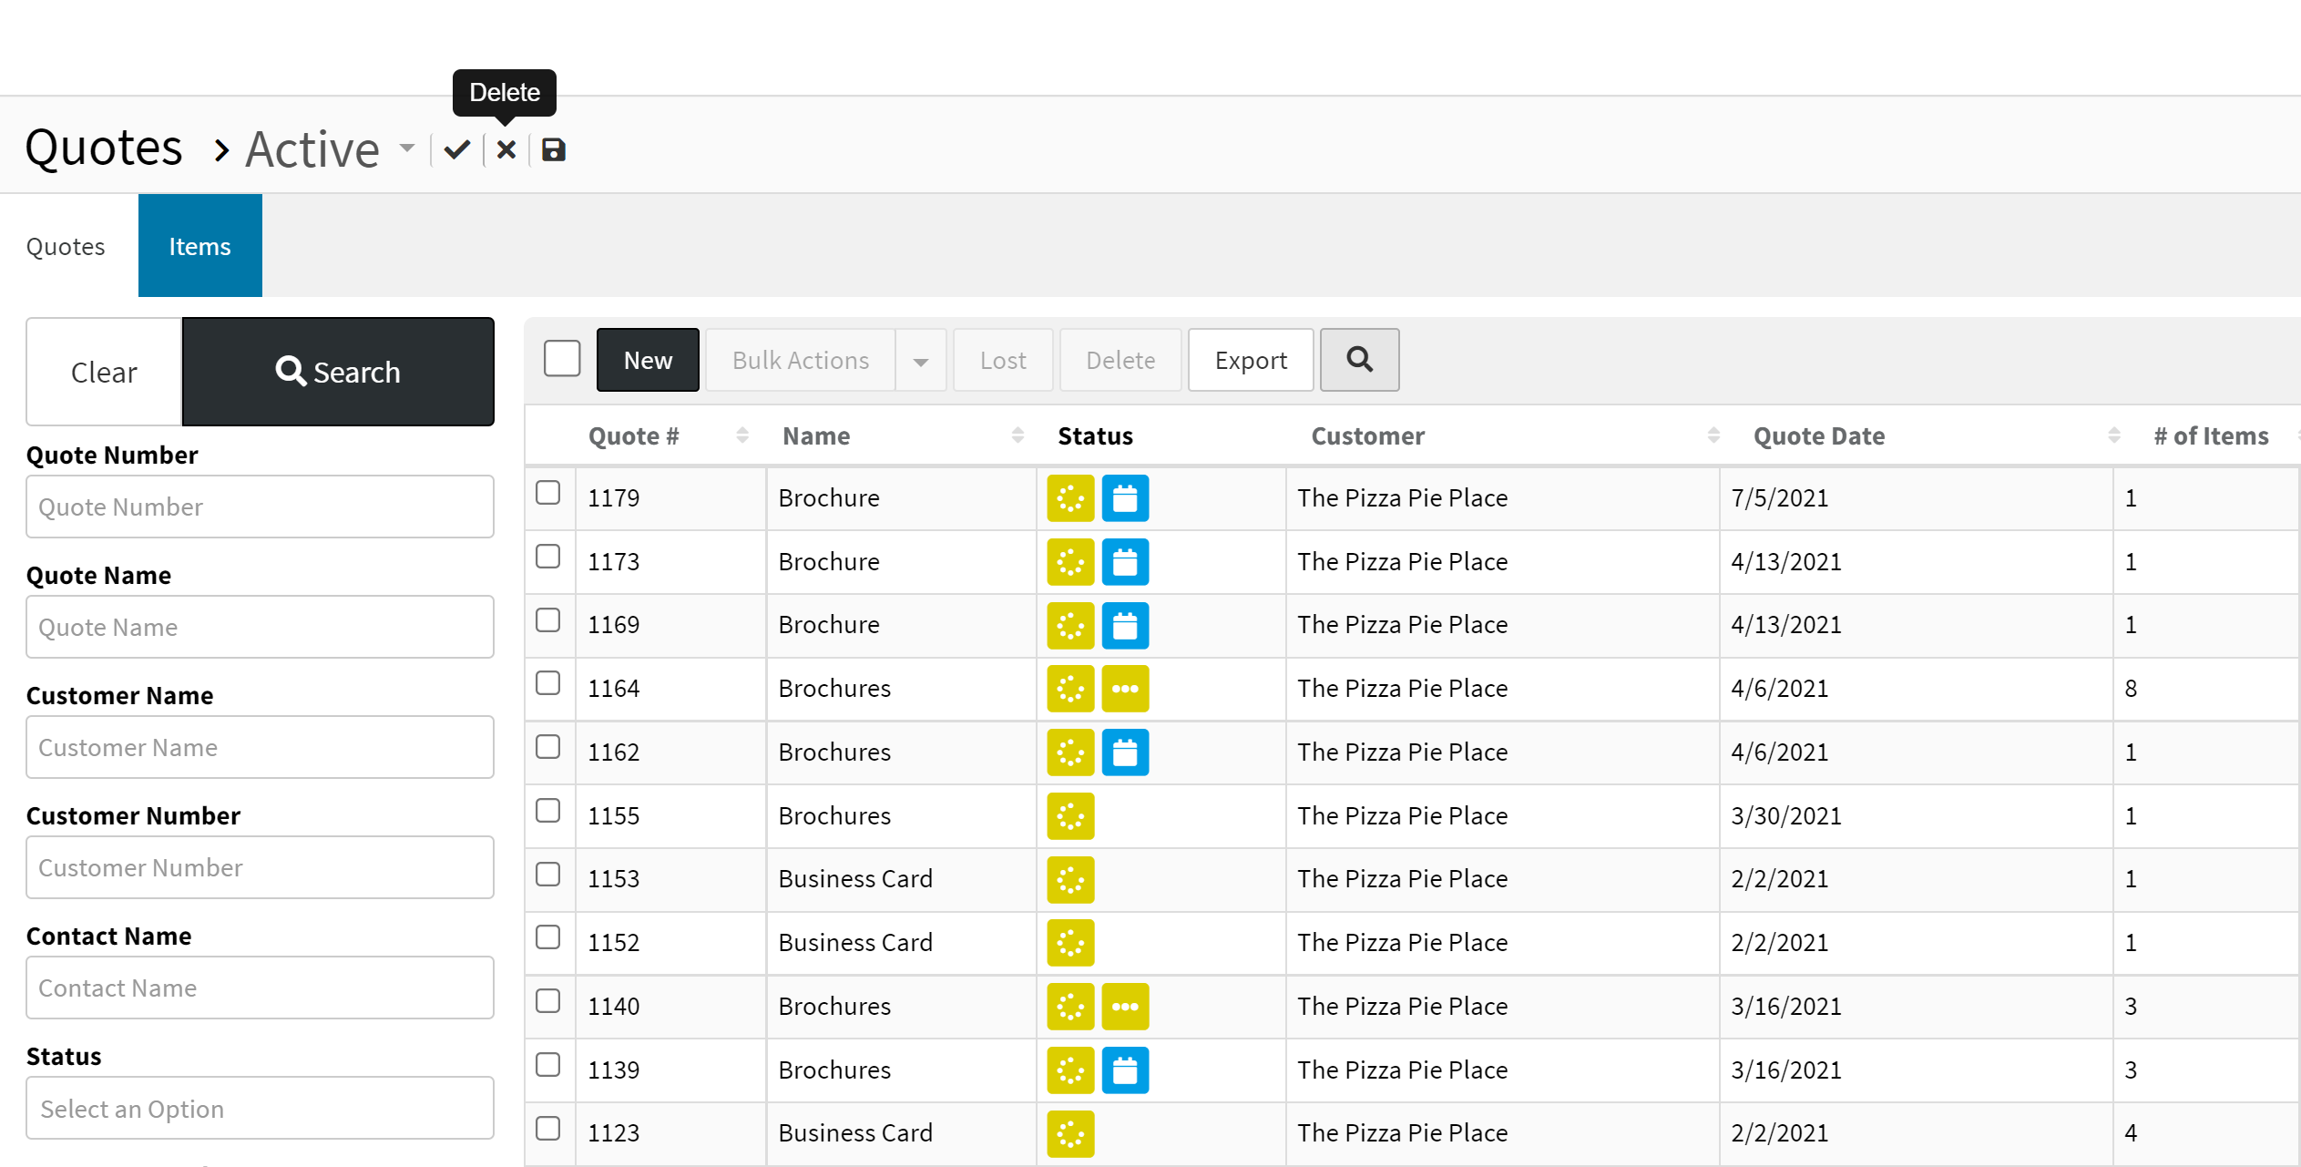Click the checkmark icon beside Active

[x=457, y=149]
